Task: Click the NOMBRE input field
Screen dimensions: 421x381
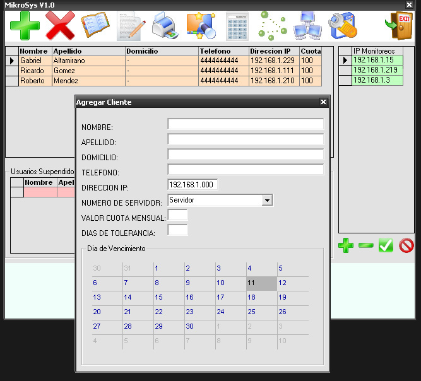Action: (246, 124)
